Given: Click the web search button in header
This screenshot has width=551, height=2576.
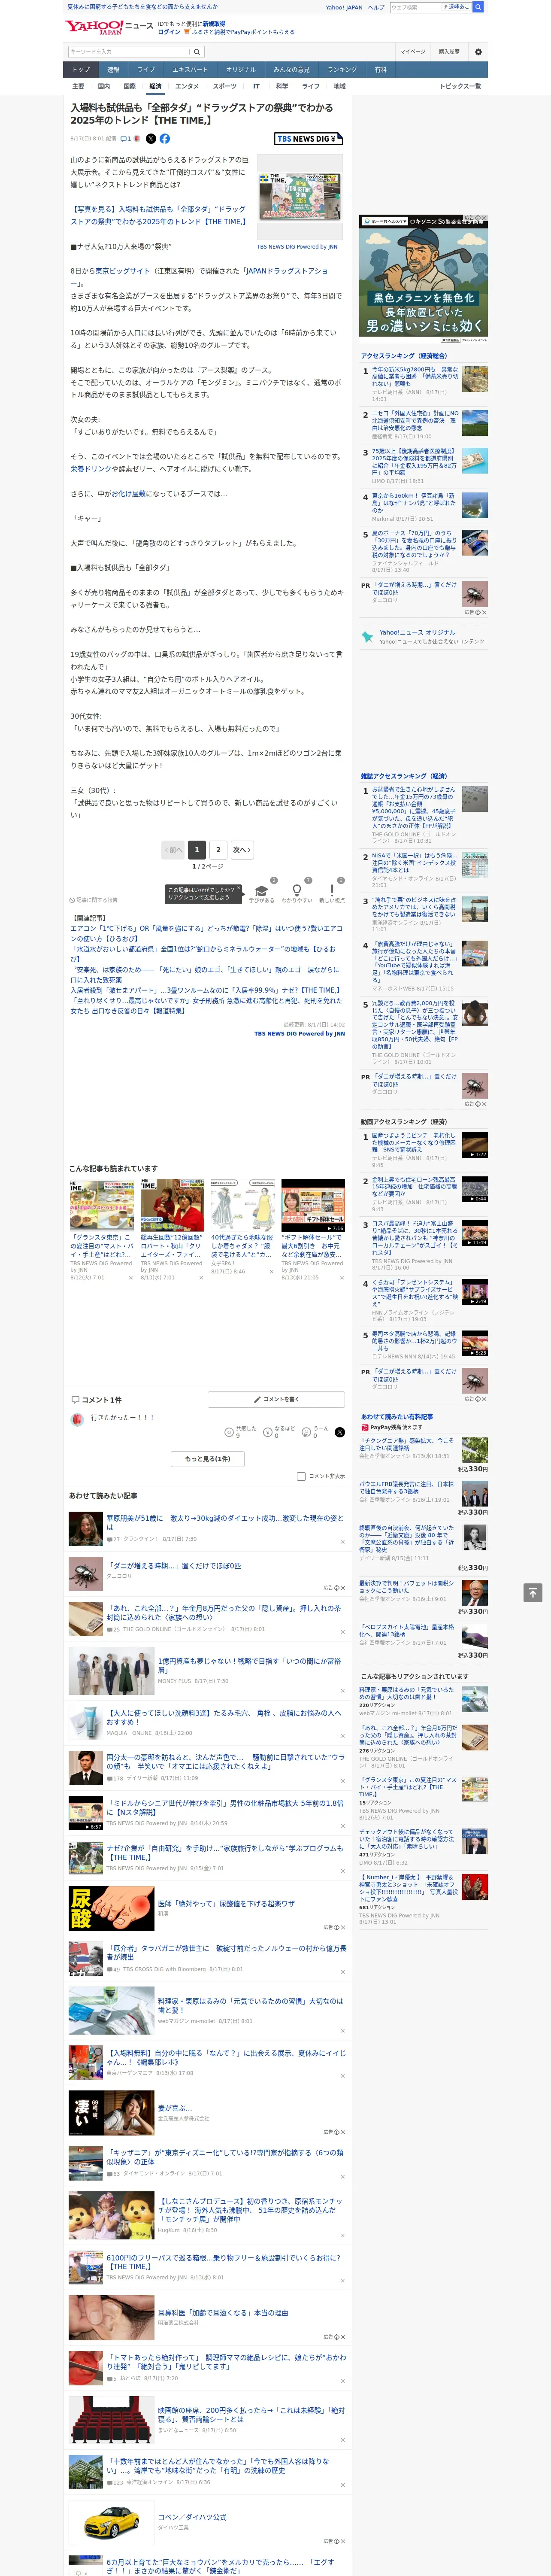Looking at the screenshot, I should 478,7.
